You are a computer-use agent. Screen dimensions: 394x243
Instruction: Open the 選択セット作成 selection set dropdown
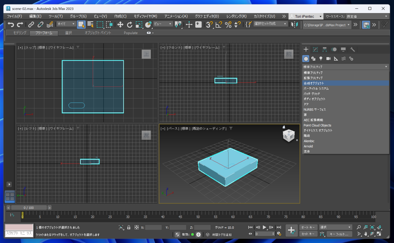[270, 24]
